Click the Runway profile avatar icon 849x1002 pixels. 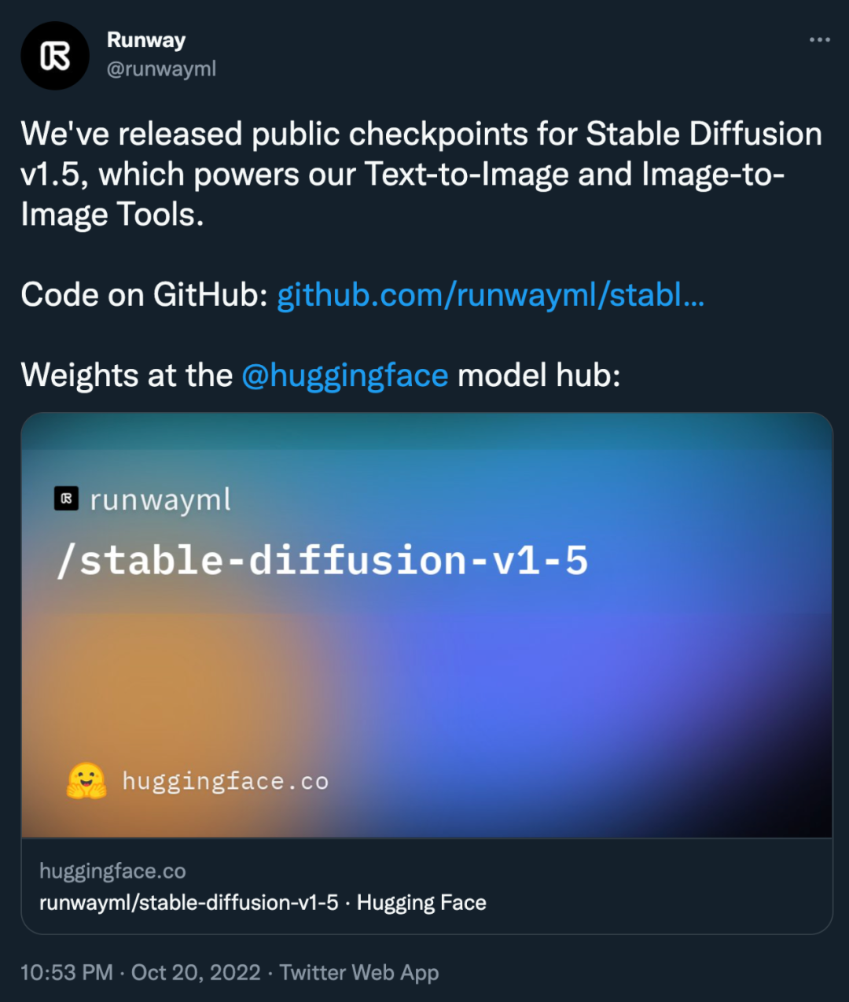[x=55, y=56]
